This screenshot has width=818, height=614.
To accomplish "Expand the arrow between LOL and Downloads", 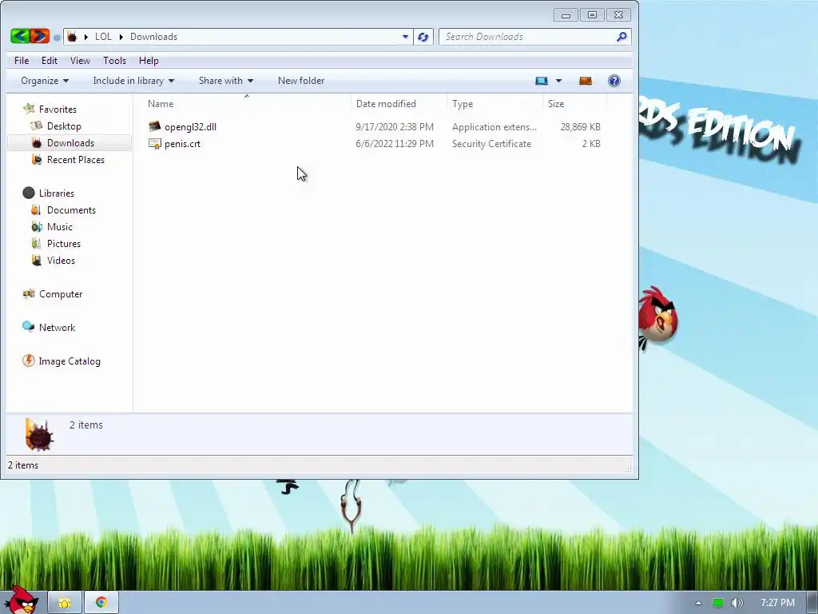I will 121,37.
